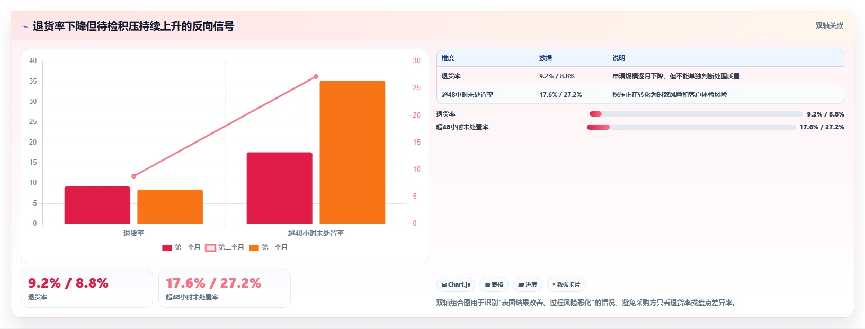Viewport: 865px width, 329px height.
Task: Click the 退货率 progress bar
Action: pos(696,114)
